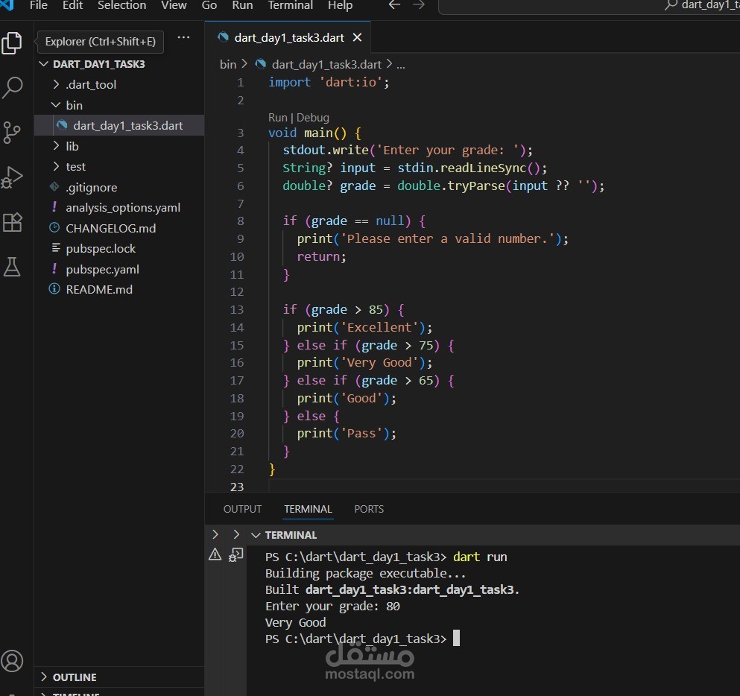740x696 pixels.
Task: Go forward using the right arrow
Action: [419, 5]
